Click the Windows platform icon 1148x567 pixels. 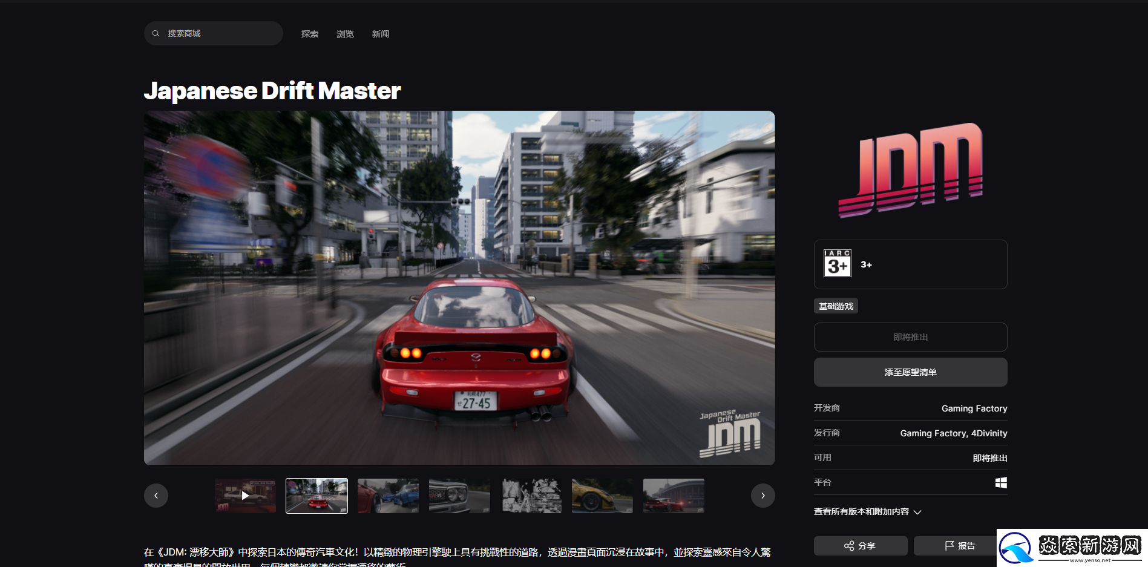coord(1001,482)
